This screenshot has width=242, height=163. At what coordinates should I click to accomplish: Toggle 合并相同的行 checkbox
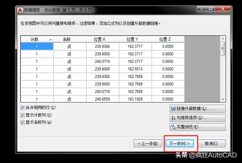[22, 108]
